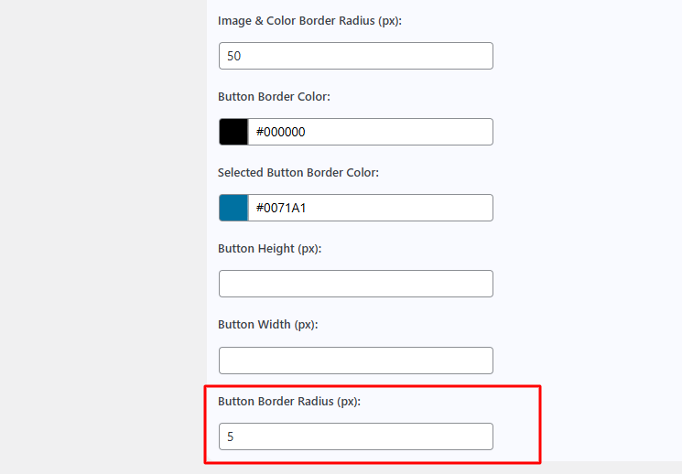Click the "Button Width (px):" label
This screenshot has width=682, height=474.
click(267, 324)
